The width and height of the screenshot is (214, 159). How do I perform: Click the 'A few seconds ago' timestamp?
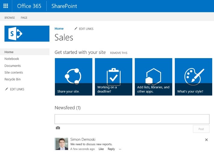[82, 149]
